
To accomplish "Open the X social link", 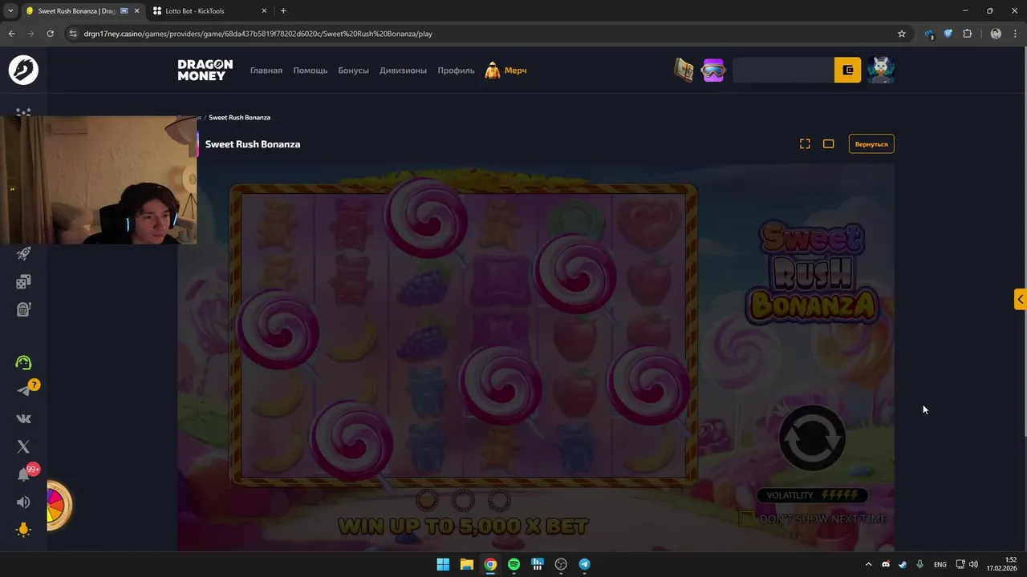I will coord(23,446).
